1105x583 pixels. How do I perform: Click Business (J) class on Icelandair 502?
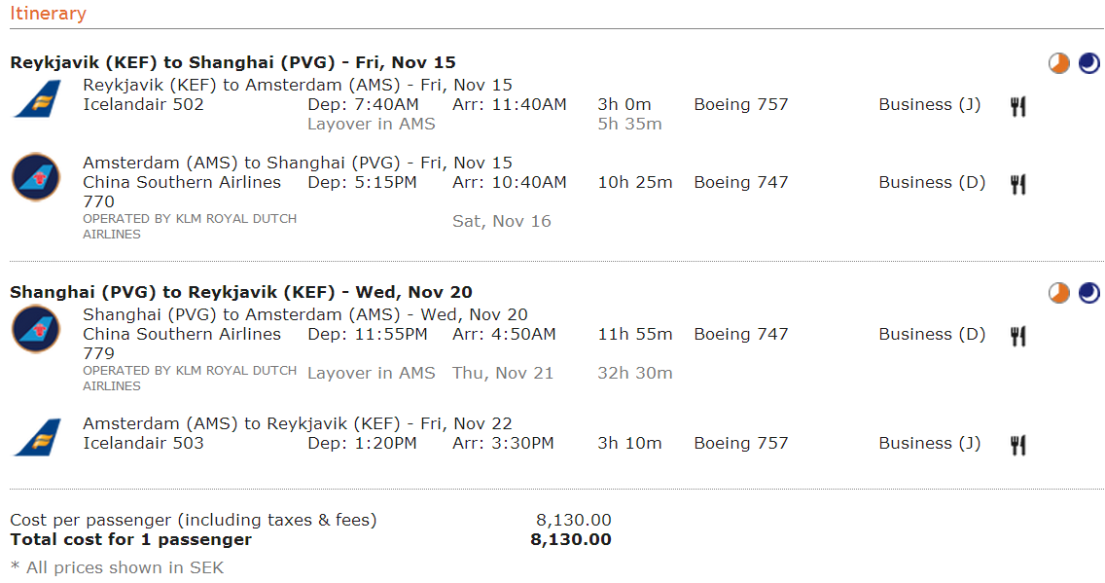pos(930,105)
